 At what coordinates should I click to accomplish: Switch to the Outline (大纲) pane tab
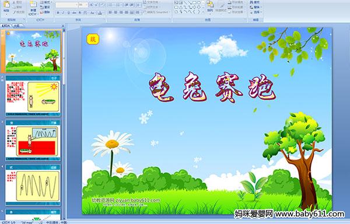[x=16, y=26]
